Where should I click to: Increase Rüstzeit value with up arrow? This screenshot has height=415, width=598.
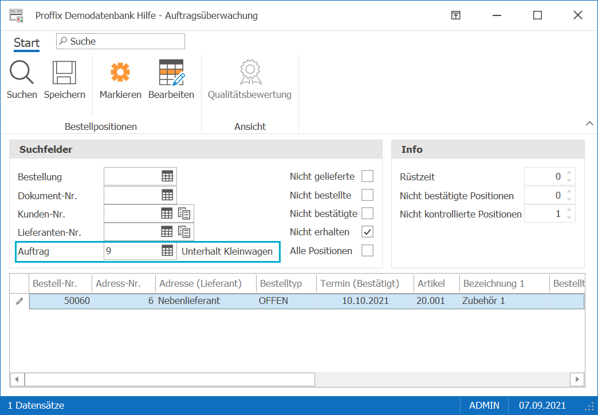569,172
